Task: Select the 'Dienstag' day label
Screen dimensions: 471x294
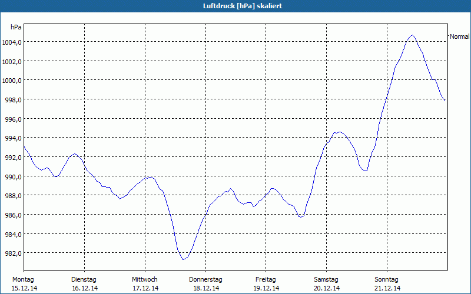Action: (x=84, y=280)
